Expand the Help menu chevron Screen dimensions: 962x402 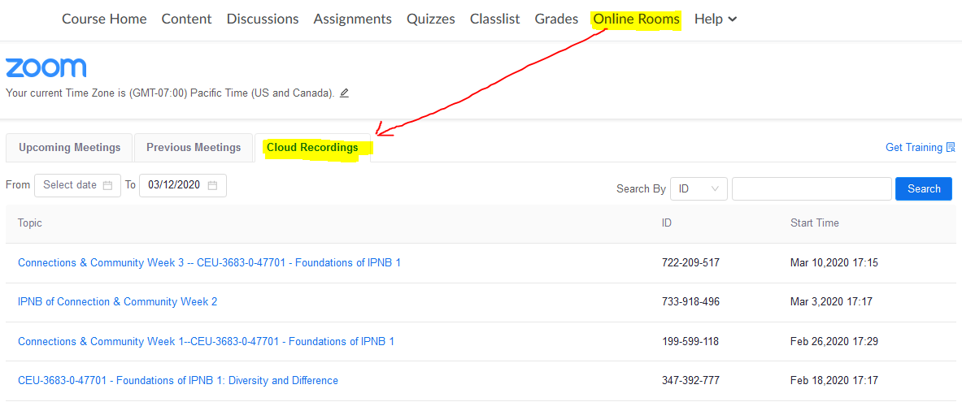pos(733,19)
